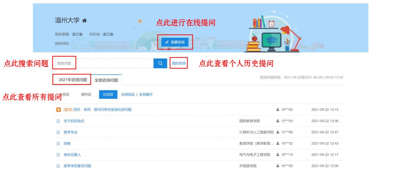Click the timestamp 2021-09-22 12:17
The width and height of the screenshot is (408, 177).
click(325, 155)
